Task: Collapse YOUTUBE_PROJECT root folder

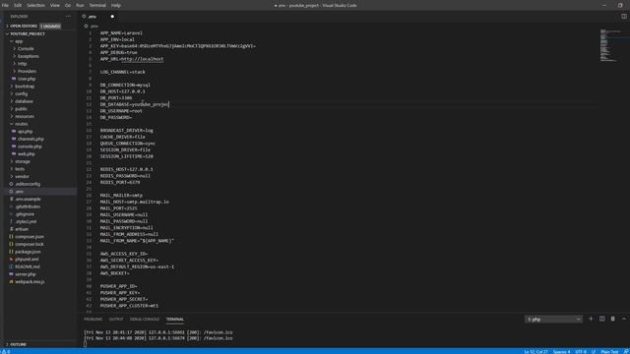Action: pyautogui.click(x=28, y=33)
